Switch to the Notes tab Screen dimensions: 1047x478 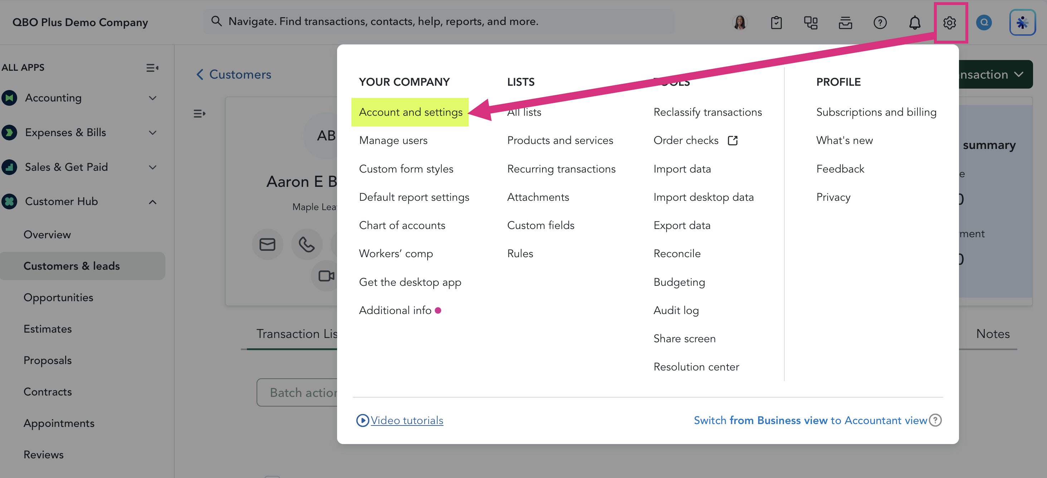coord(993,334)
